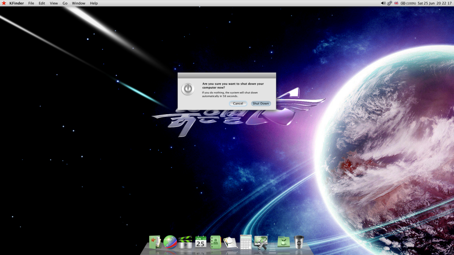Click the red star system menu
Image resolution: width=454 pixels, height=255 pixels.
(x=4, y=3)
